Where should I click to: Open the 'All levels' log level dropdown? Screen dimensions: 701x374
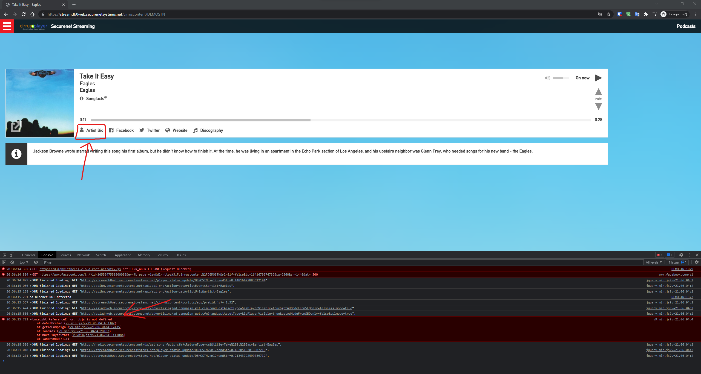(x=654, y=262)
